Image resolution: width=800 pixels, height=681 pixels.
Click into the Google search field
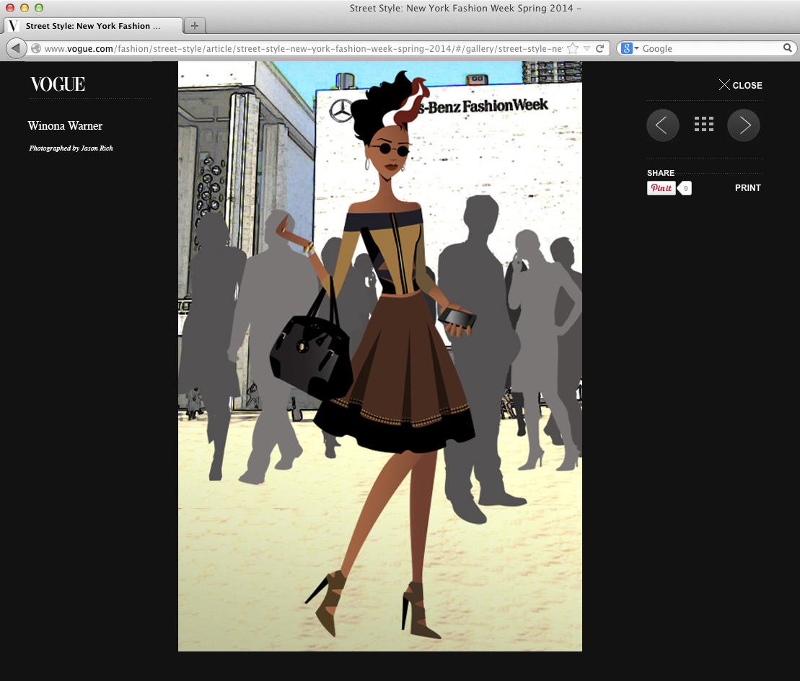711,48
